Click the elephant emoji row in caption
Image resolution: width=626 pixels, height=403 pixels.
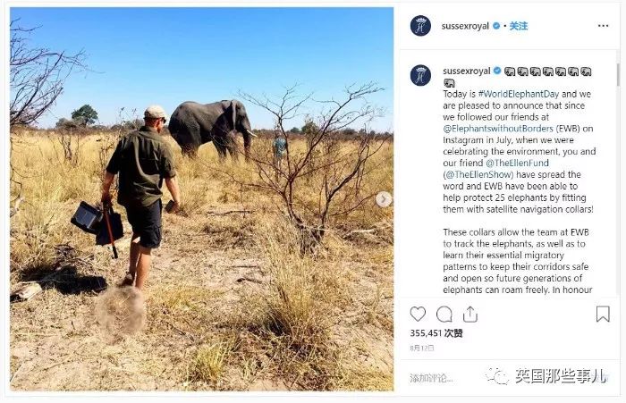pos(548,71)
